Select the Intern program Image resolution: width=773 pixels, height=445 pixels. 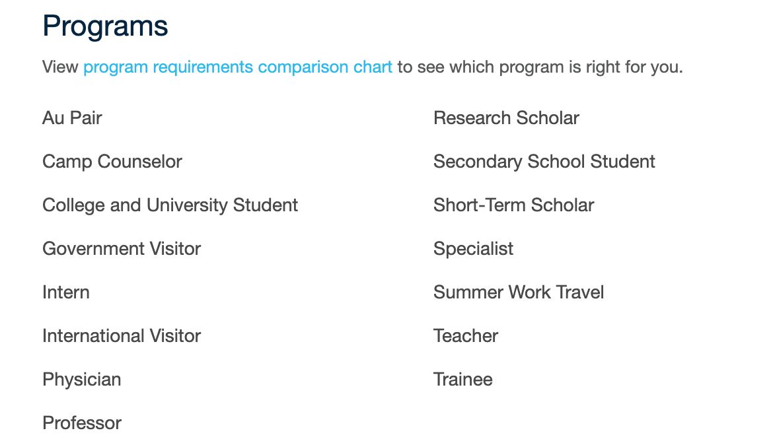pyautogui.click(x=65, y=292)
